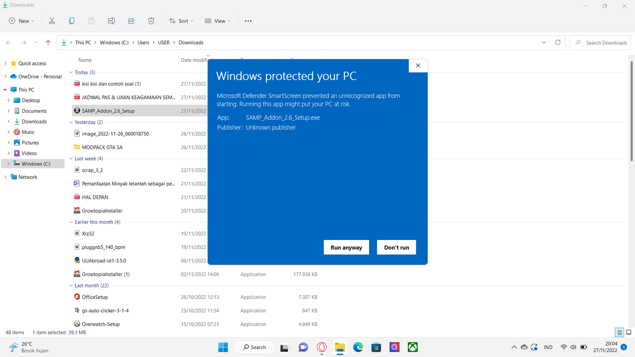The image size is (635, 357).
Task: Click the Wi-Fi icon in system tray
Action: (564, 347)
